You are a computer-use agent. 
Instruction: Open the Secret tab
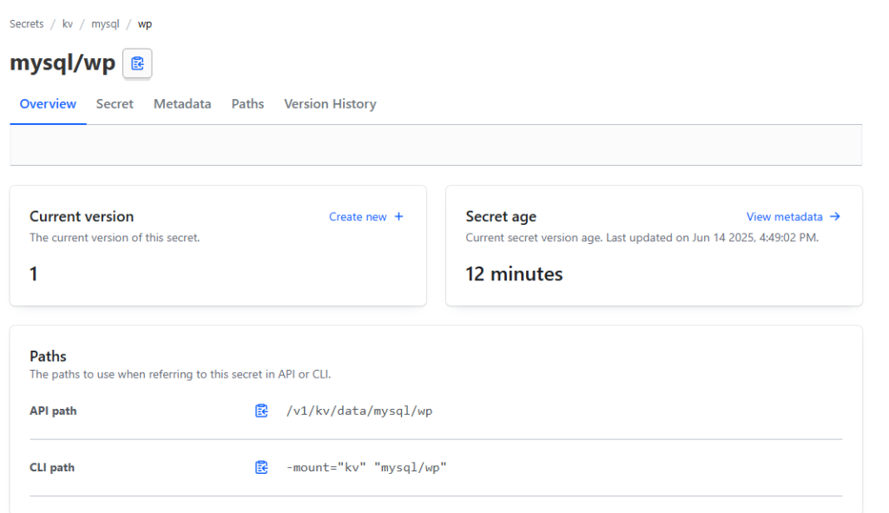tap(115, 104)
